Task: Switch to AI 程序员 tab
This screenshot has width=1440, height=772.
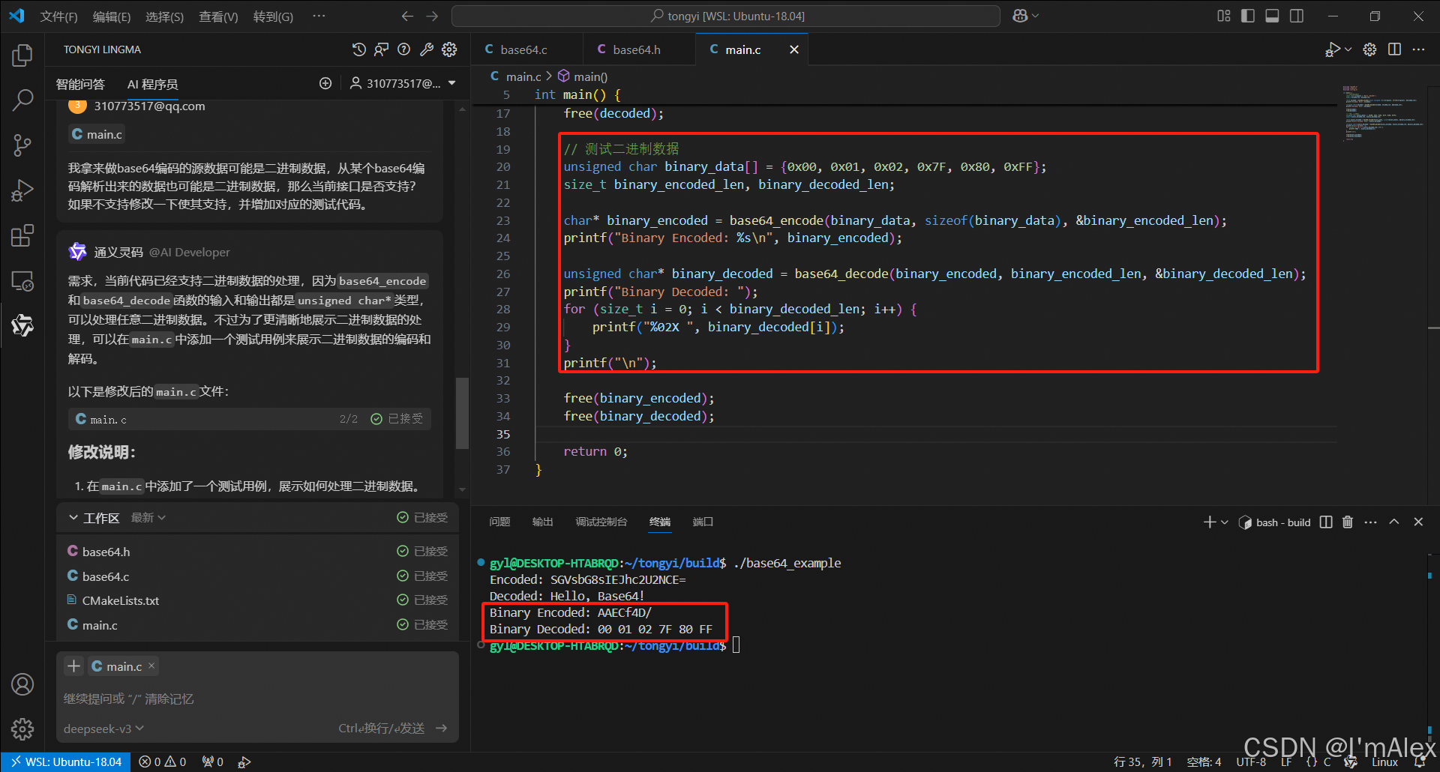Action: click(x=152, y=84)
